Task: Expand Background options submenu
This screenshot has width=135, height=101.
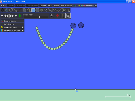Action: click(x=12, y=31)
